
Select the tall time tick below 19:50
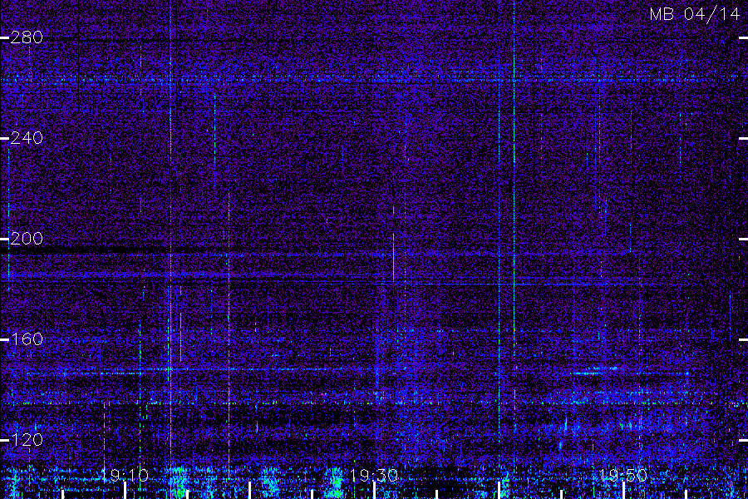(x=623, y=491)
